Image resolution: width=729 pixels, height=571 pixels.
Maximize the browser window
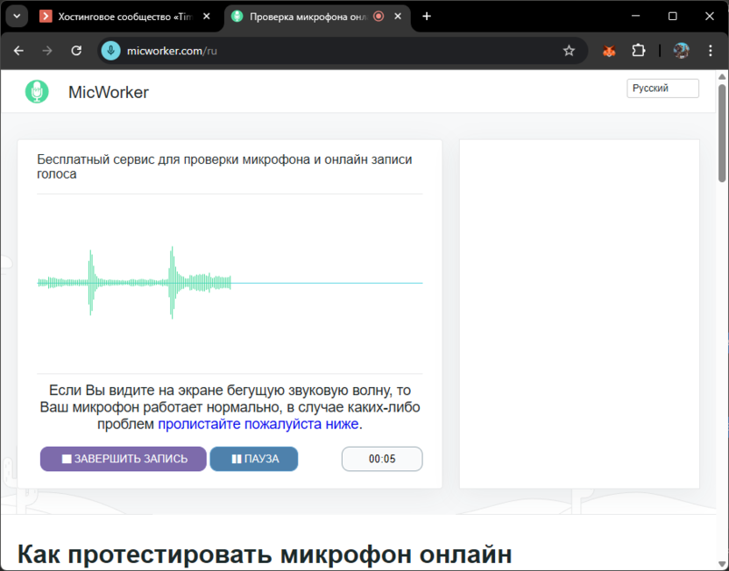(x=672, y=17)
